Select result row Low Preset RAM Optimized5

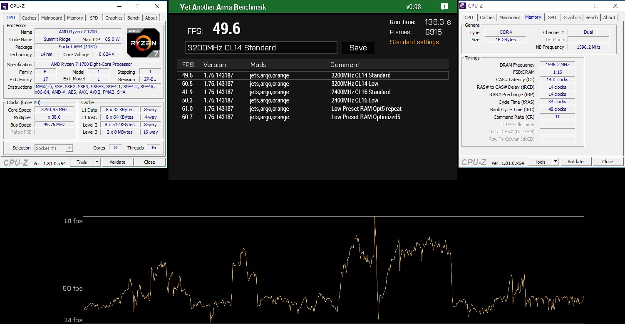pos(312,117)
